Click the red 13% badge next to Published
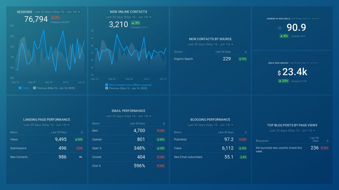Viewport: 339px width, 190px height. [x=242, y=139]
